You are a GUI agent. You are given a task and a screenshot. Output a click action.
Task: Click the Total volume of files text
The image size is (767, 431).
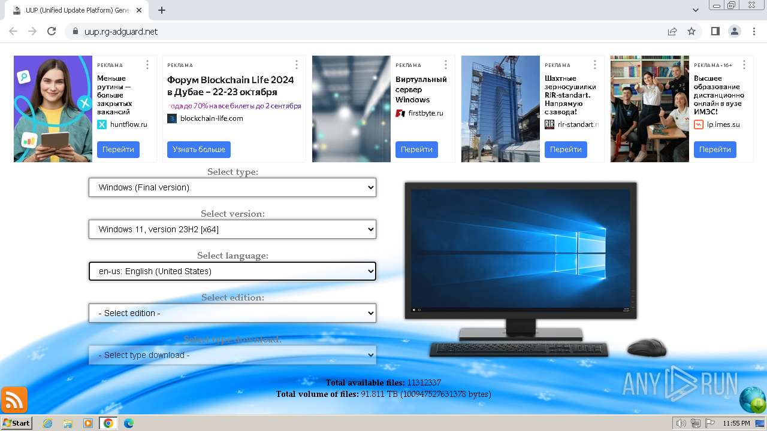[383, 394]
